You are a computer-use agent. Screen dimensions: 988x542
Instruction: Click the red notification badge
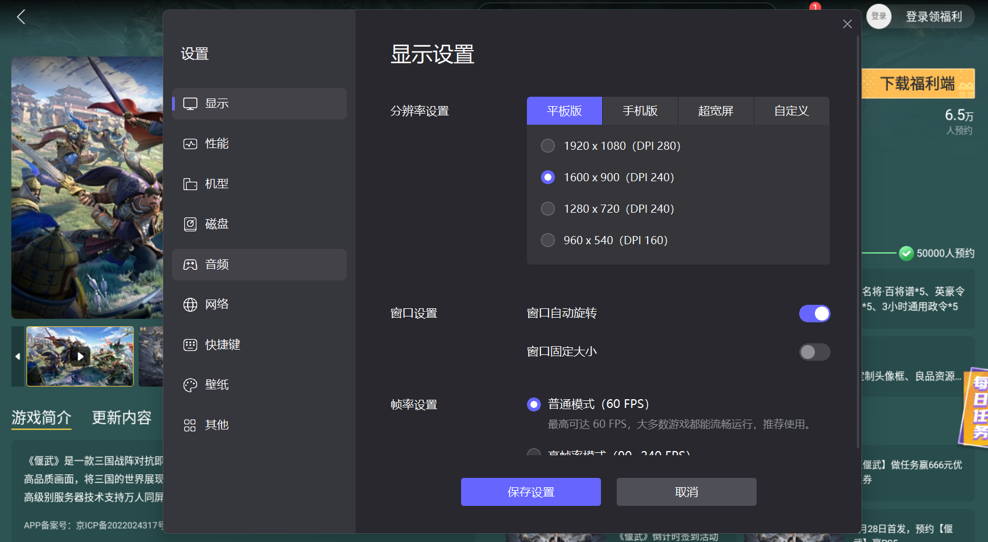tap(815, 6)
